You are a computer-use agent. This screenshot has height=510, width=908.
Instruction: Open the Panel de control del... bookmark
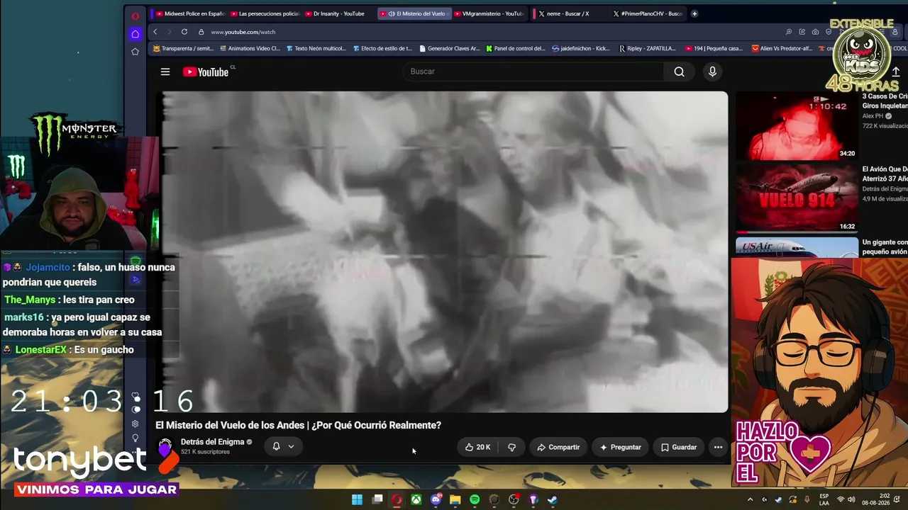(x=516, y=49)
